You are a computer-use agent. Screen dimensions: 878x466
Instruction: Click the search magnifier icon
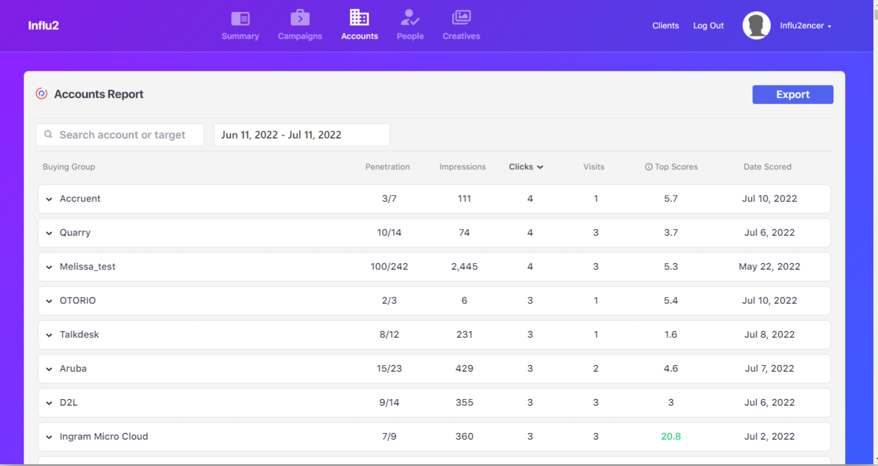click(x=49, y=135)
